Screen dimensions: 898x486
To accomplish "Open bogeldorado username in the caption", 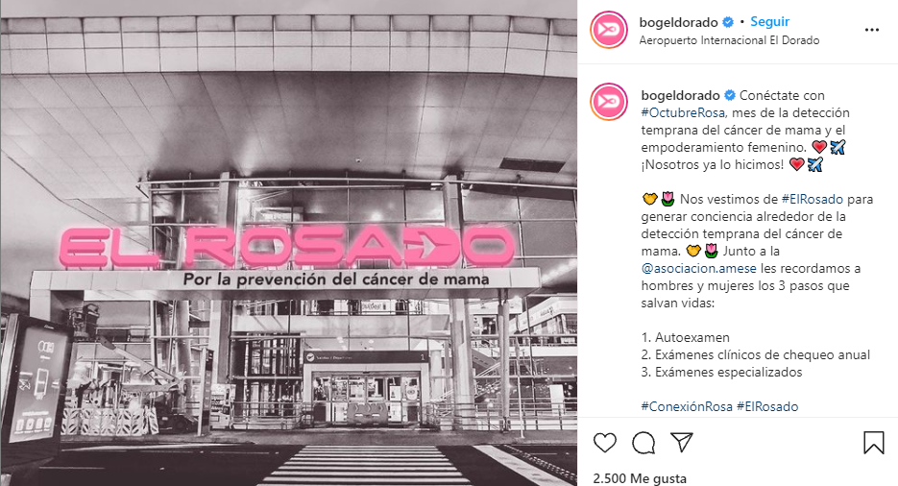I will 680,96.
